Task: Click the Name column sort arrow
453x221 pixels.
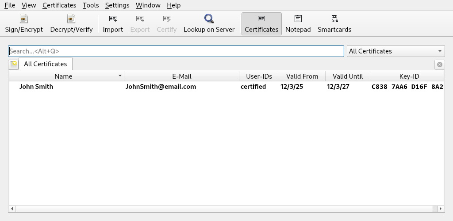Action: (120, 76)
